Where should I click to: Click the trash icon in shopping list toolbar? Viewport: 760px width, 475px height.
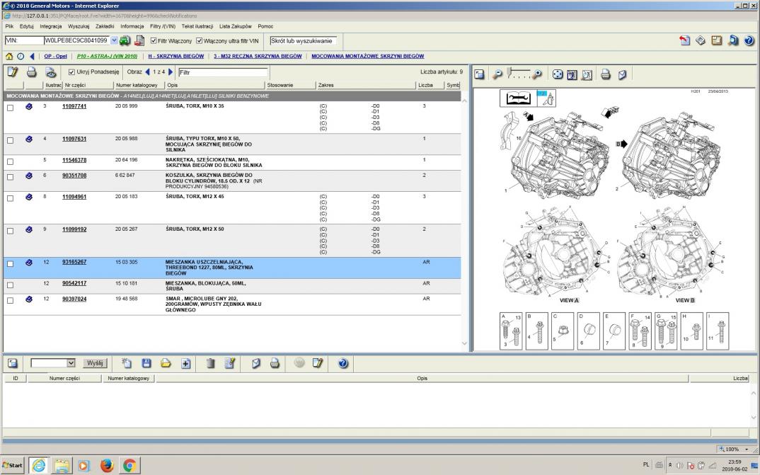tap(210, 363)
